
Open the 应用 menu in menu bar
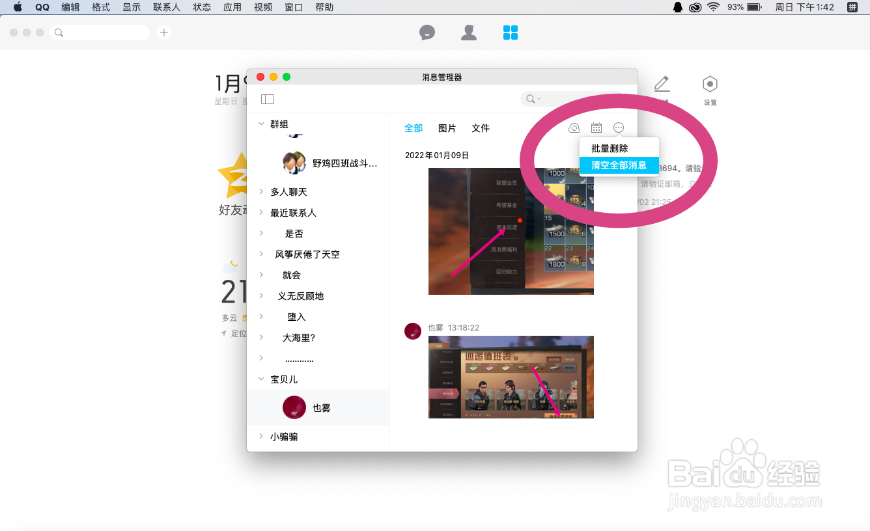(x=232, y=7)
